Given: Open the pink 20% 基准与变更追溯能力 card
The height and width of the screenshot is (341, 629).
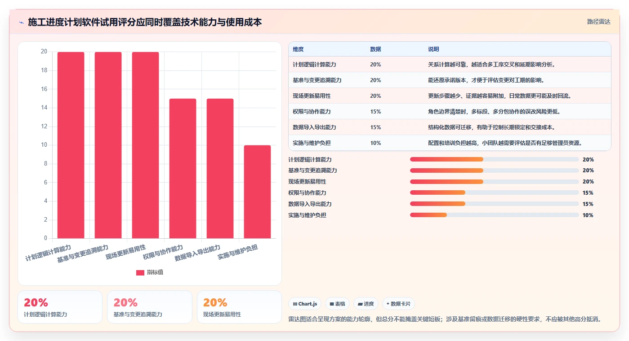Looking at the screenshot, I should (x=149, y=307).
